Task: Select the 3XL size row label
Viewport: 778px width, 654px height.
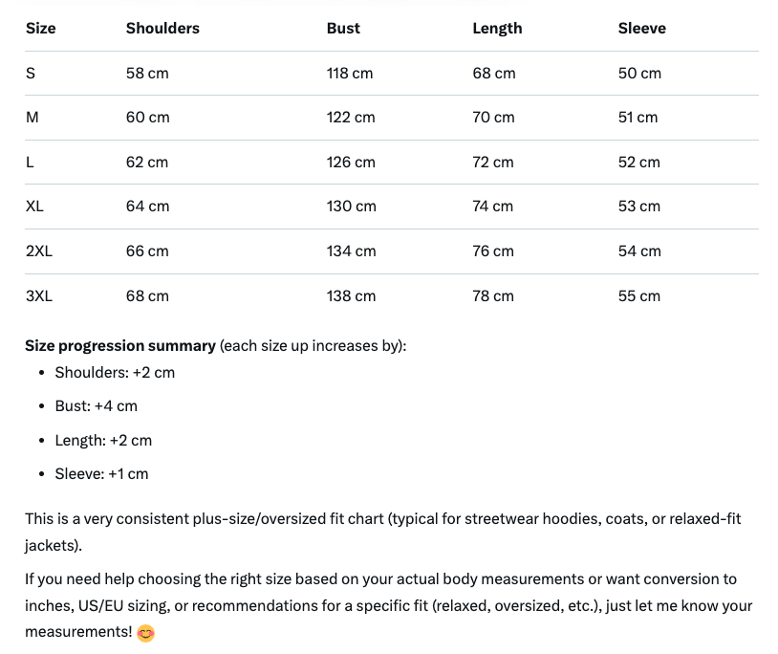Action: tap(39, 296)
